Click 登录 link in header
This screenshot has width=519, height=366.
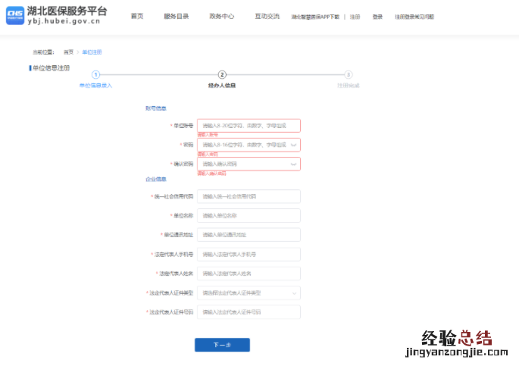click(x=377, y=17)
